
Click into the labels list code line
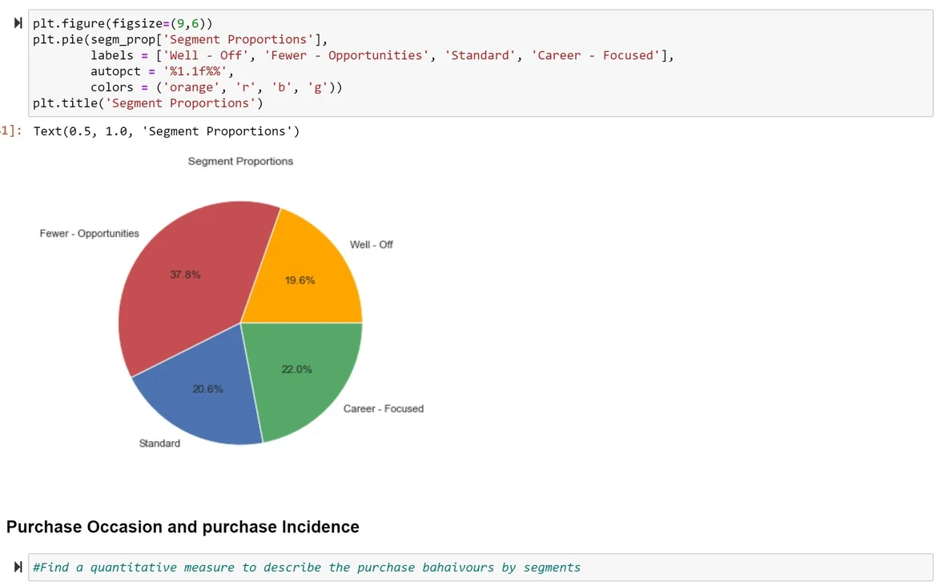382,55
